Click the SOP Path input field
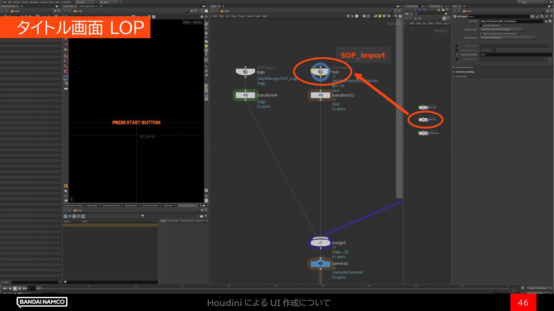 tap(511, 21)
